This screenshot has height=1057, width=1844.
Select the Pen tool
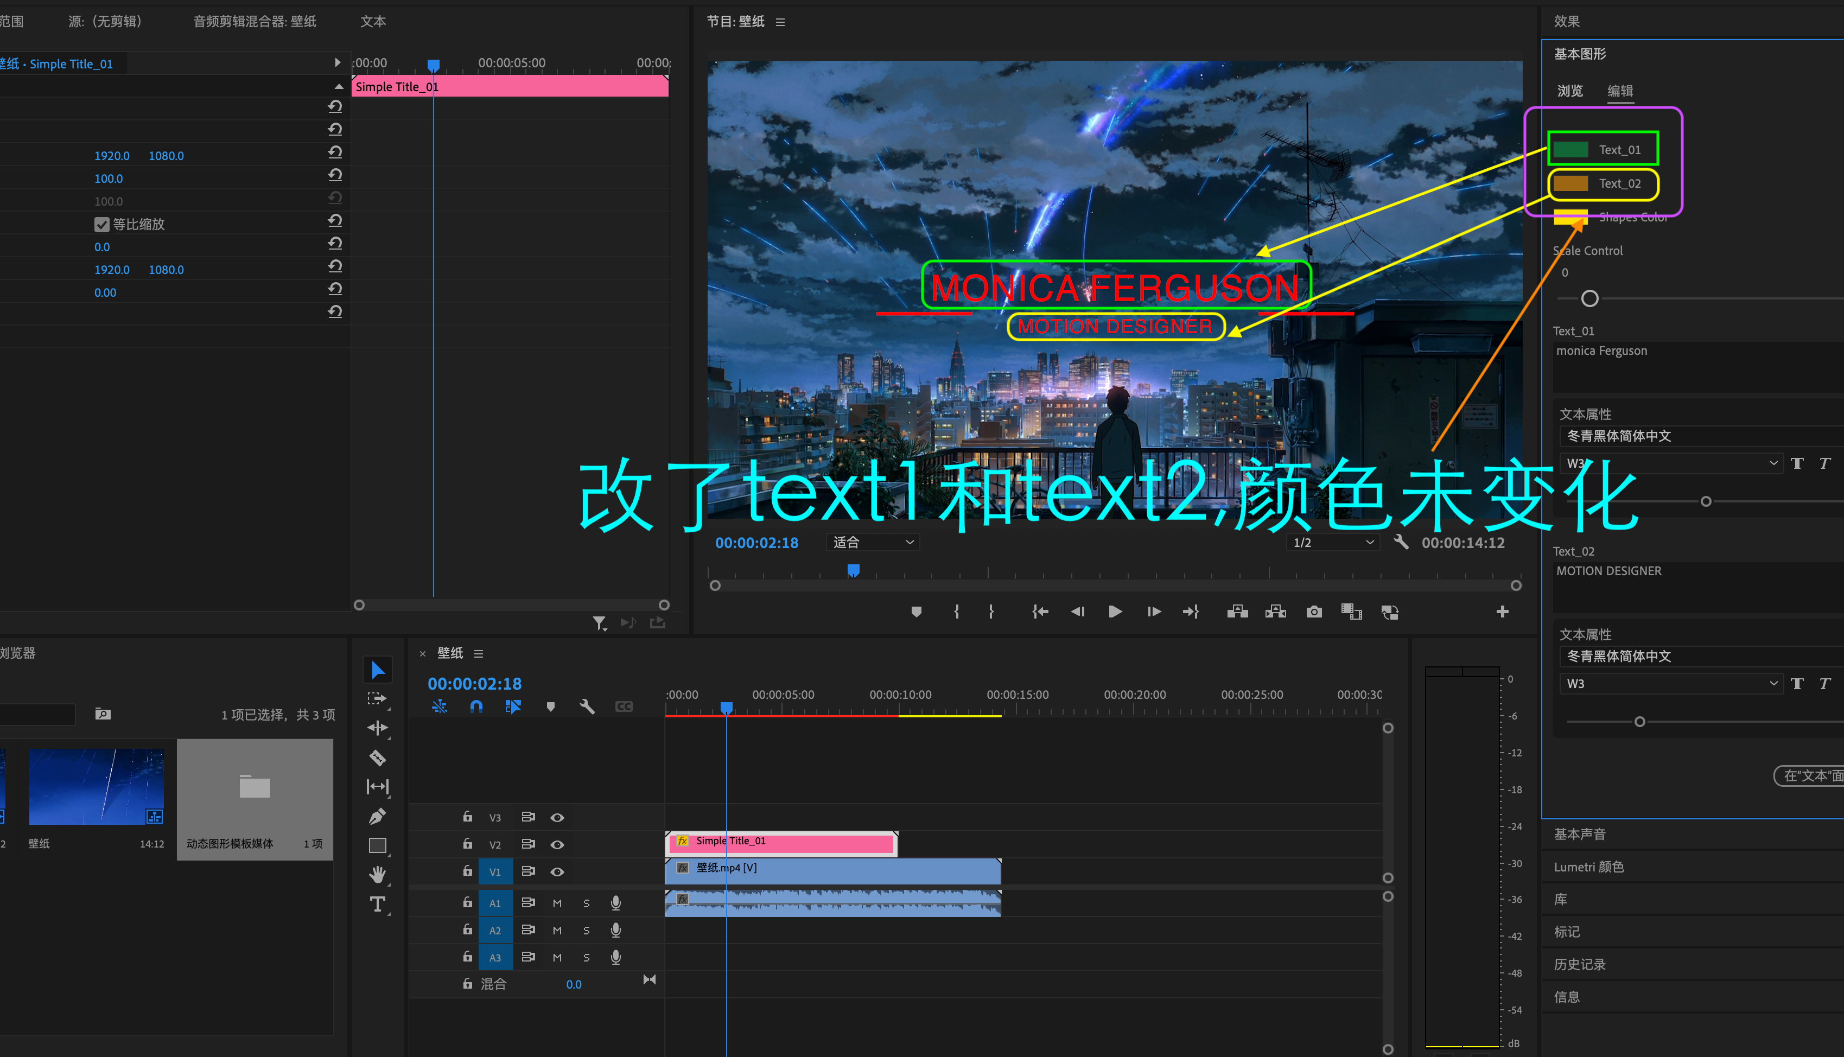point(378,817)
